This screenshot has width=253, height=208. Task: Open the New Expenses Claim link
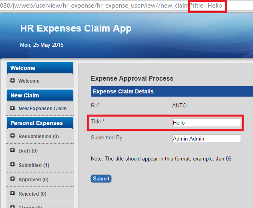42,109
